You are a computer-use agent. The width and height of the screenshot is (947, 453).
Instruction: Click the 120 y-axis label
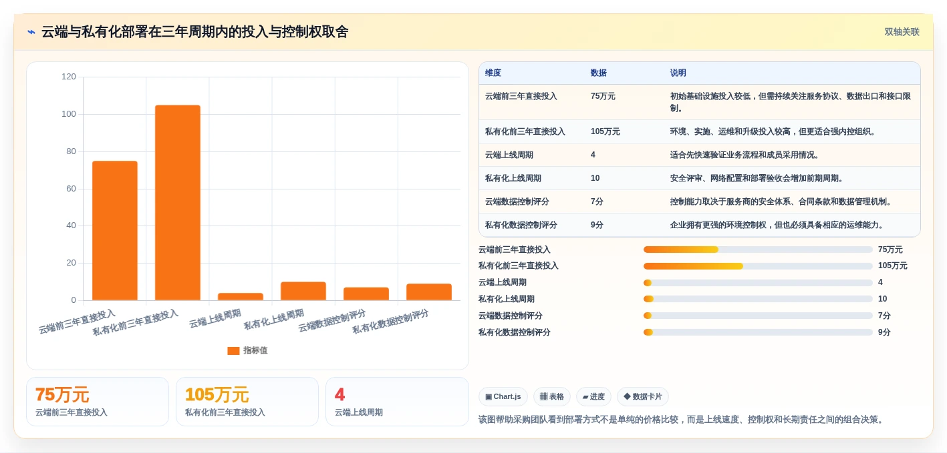pos(69,77)
